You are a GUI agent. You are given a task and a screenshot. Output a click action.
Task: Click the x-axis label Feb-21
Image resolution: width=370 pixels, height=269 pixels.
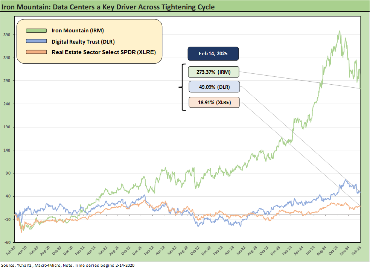[x=80, y=251]
